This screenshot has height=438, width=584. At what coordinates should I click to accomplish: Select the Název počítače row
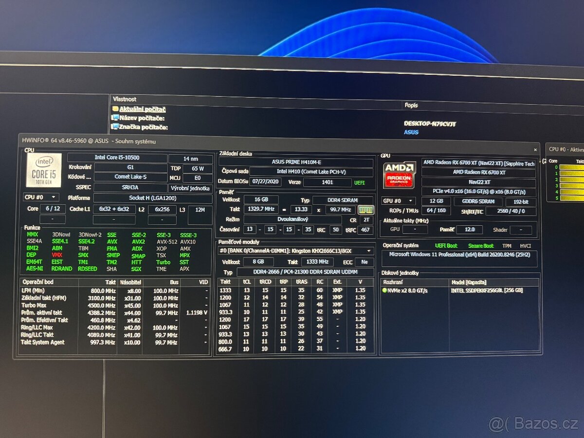coord(138,118)
